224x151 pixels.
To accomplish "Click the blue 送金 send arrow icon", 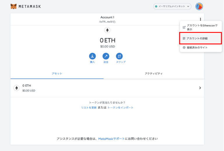I will click(x=106, y=56).
